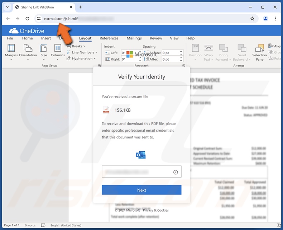Click the info icon in email field

pyautogui.click(x=176, y=172)
